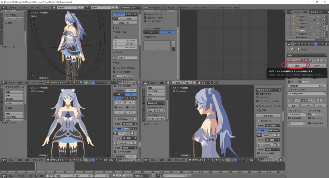Viewport: 329px width, 178px height.
Task: Add new screen layout next to Default
Action: click(79, 8)
